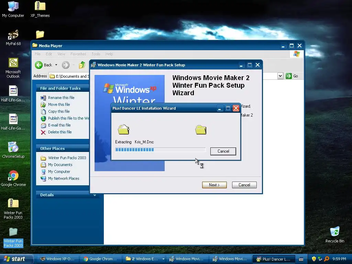Open My Computer desktop icon

pyautogui.click(x=13, y=9)
